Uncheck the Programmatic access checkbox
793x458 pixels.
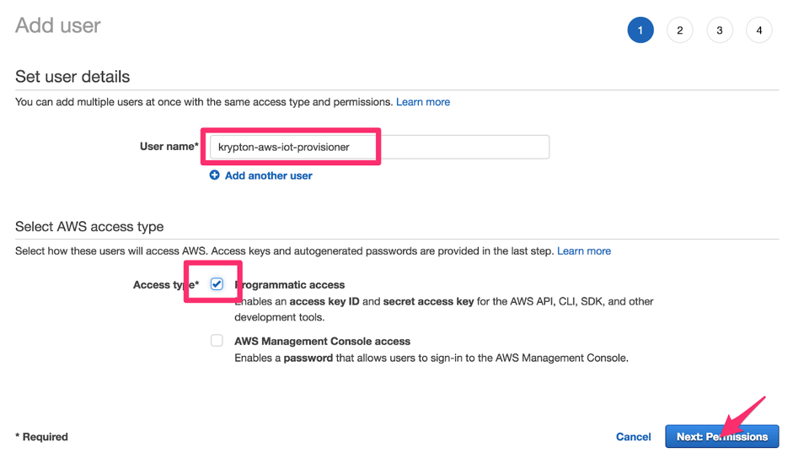coord(217,284)
